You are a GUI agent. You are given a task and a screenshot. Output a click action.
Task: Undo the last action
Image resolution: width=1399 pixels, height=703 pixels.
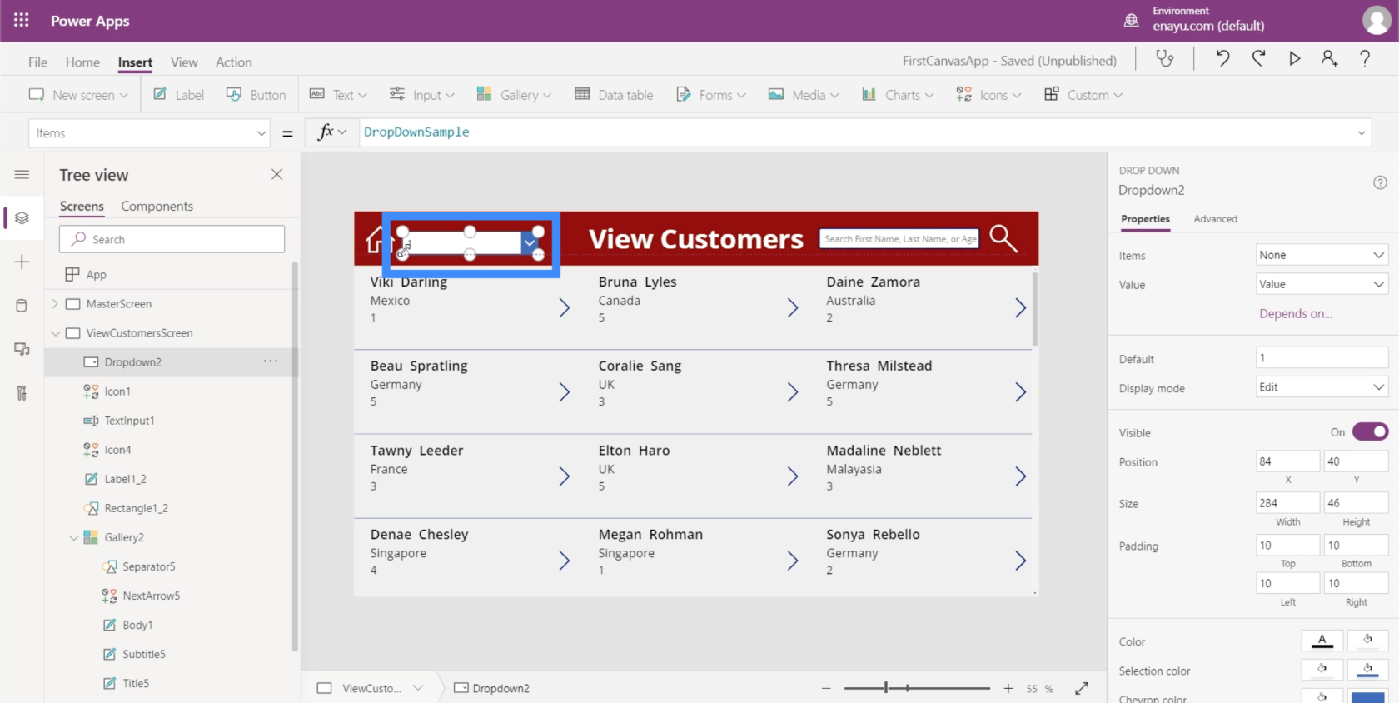point(1222,58)
